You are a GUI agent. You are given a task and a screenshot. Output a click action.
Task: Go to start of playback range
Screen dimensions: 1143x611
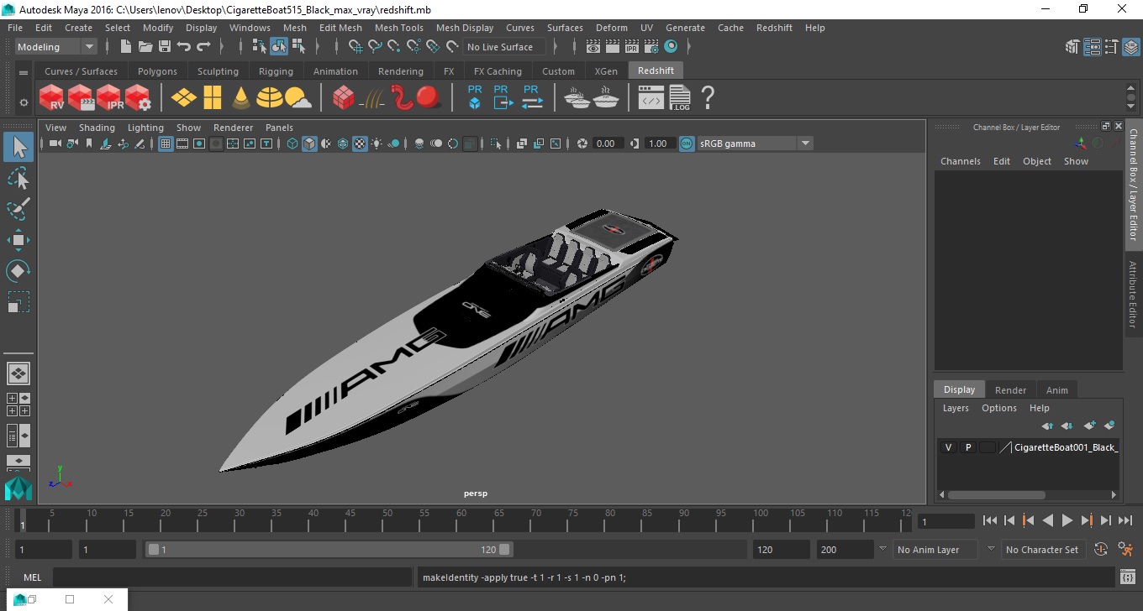[990, 521]
